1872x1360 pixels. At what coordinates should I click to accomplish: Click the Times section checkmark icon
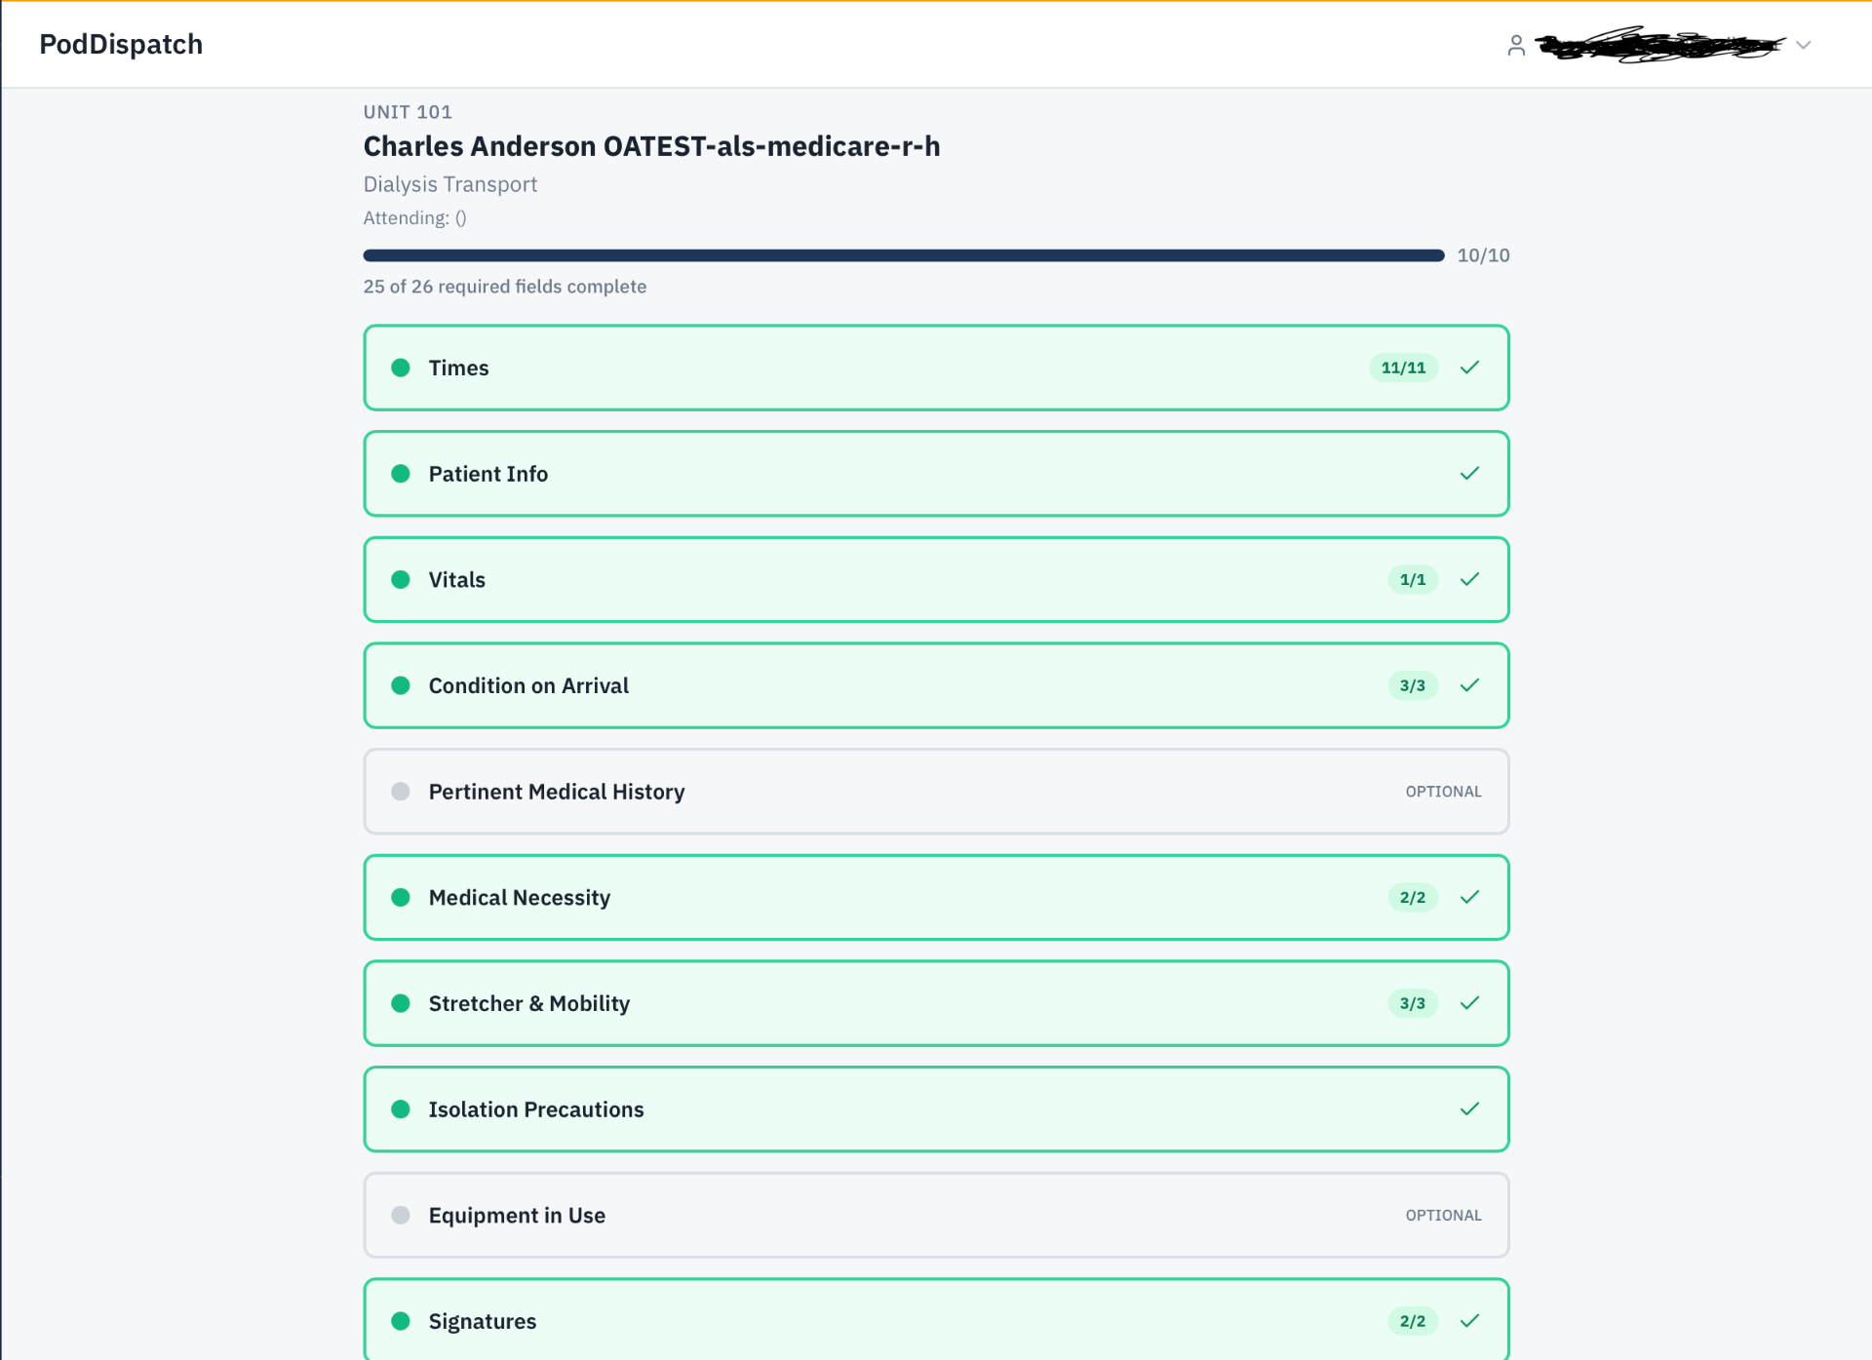click(1469, 368)
